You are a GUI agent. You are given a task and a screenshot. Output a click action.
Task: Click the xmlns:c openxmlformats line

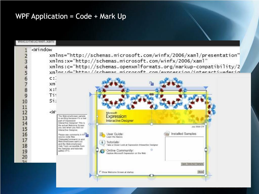[x=144, y=67]
